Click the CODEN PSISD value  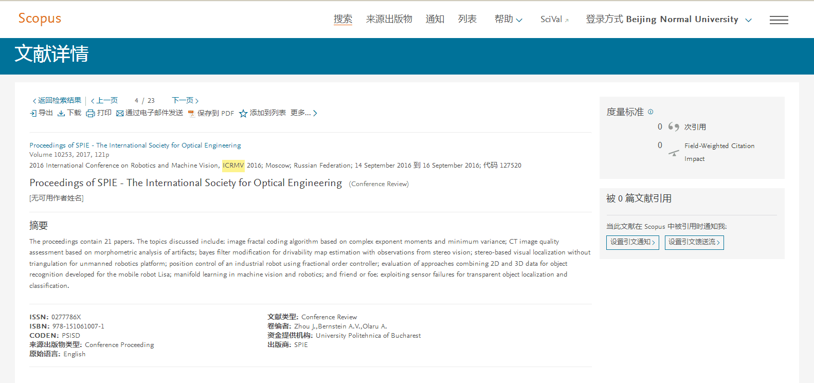click(x=71, y=336)
